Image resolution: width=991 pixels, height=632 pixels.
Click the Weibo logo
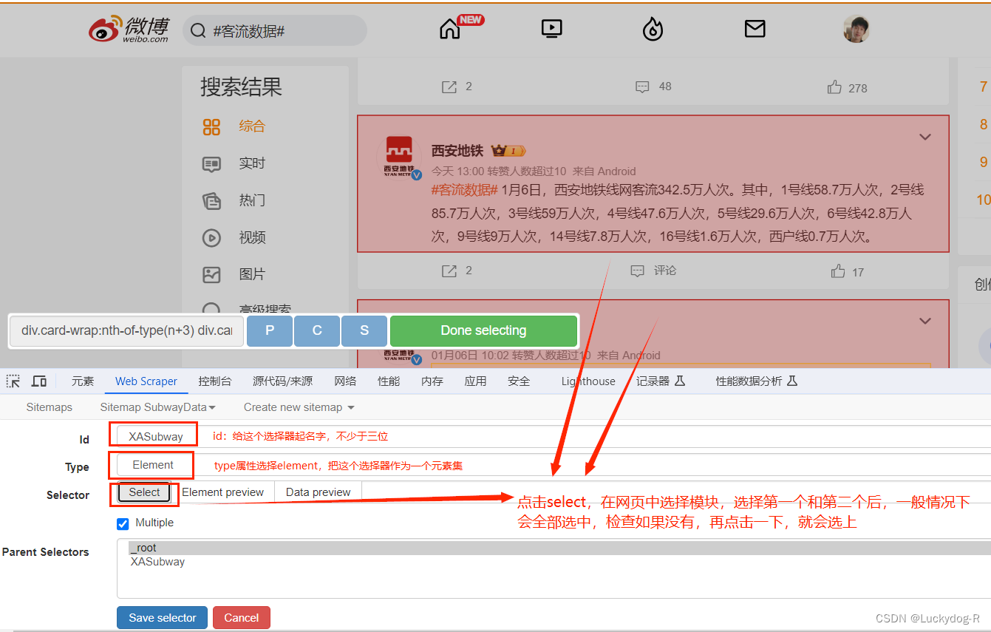point(129,30)
